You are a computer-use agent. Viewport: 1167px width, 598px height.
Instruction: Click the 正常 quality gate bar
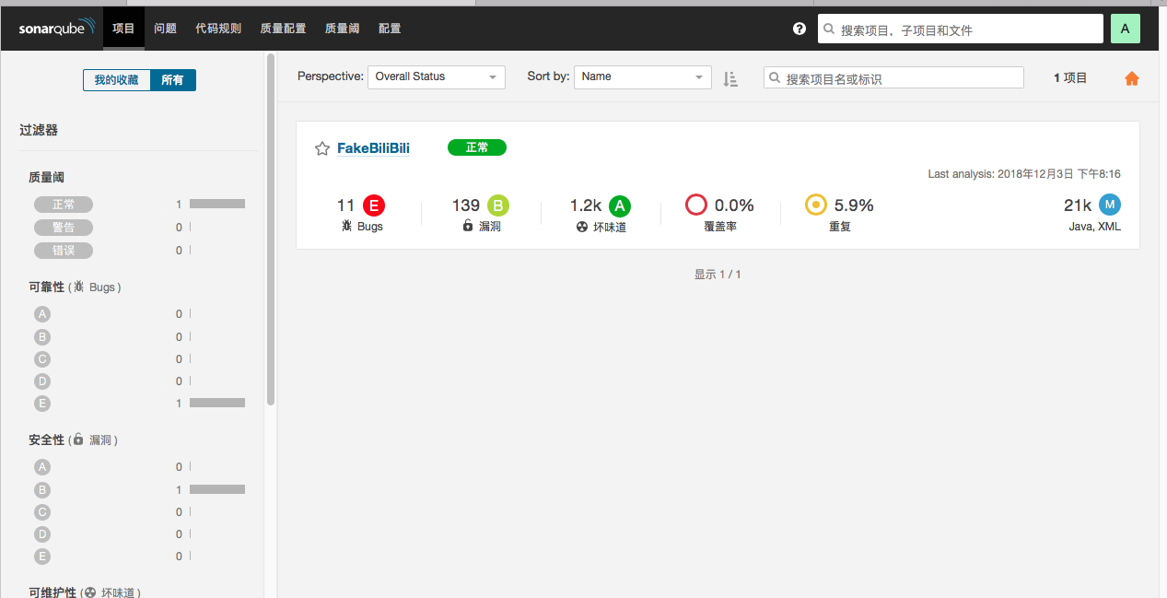217,204
